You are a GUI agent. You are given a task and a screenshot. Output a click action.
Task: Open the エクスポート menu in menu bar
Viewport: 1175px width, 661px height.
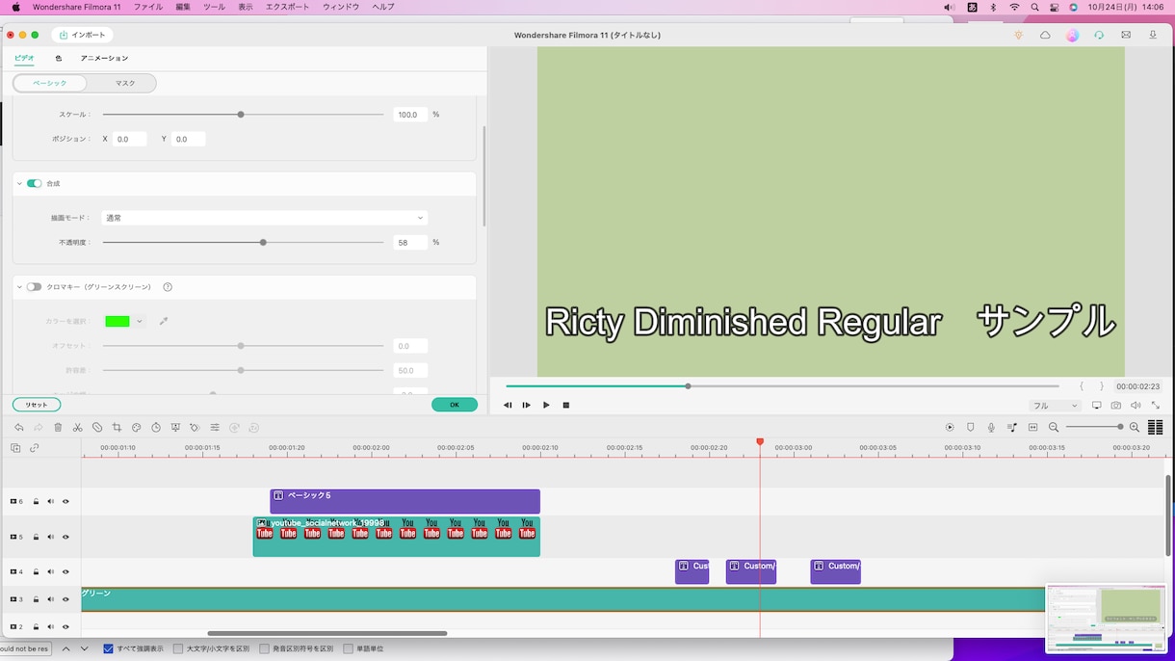tap(287, 7)
